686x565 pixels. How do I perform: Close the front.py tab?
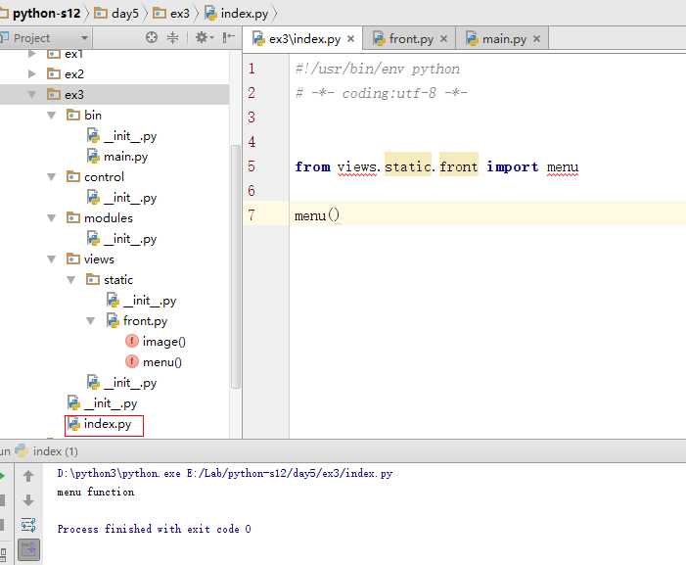443,39
